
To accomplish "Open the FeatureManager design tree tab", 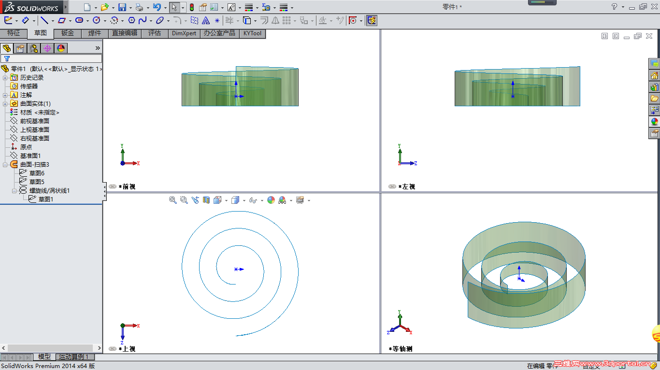I will tap(7, 48).
